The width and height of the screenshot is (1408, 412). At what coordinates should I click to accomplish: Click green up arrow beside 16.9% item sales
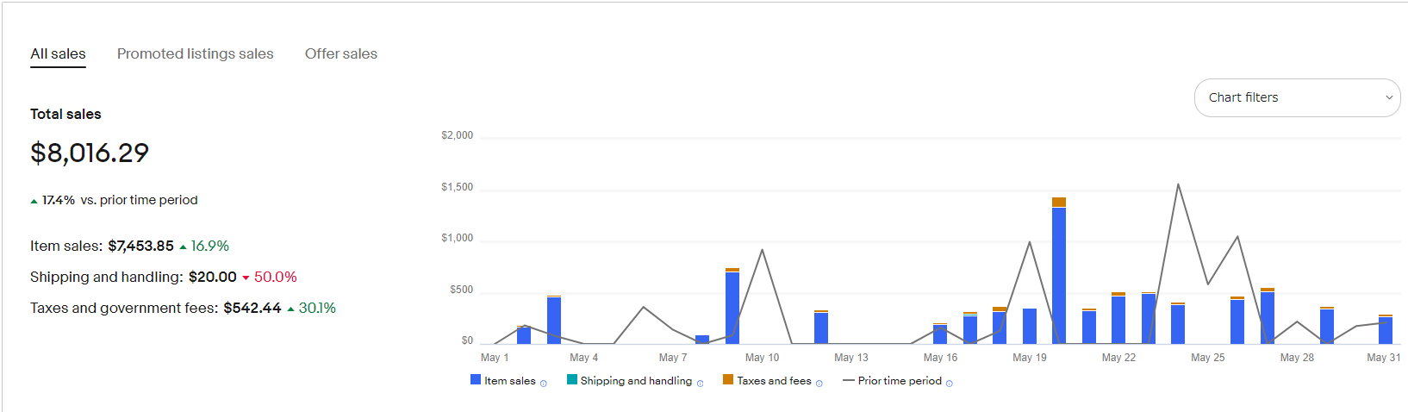tap(183, 247)
